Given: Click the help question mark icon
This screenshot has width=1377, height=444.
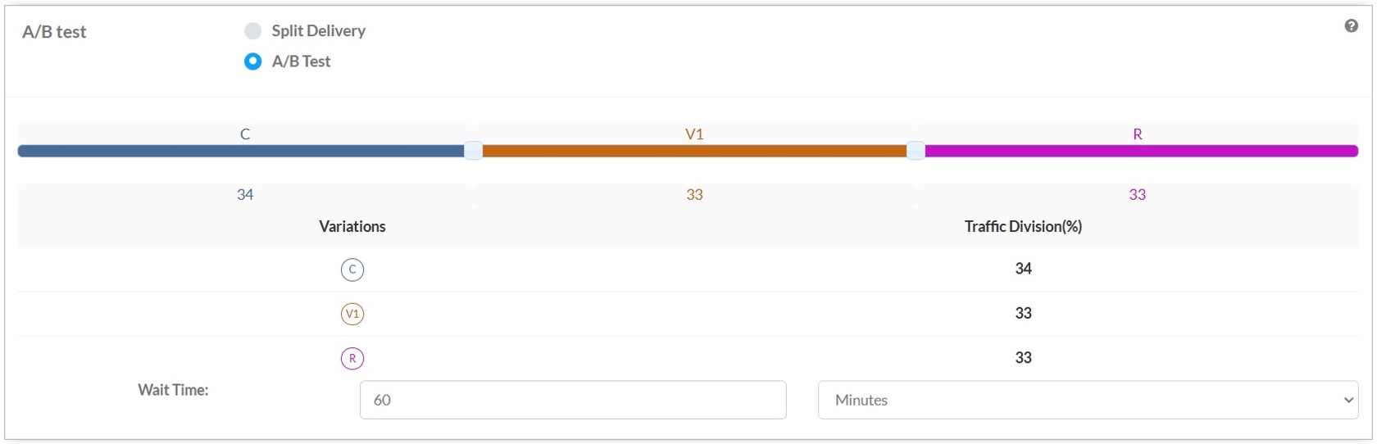Looking at the screenshot, I should tap(1351, 26).
